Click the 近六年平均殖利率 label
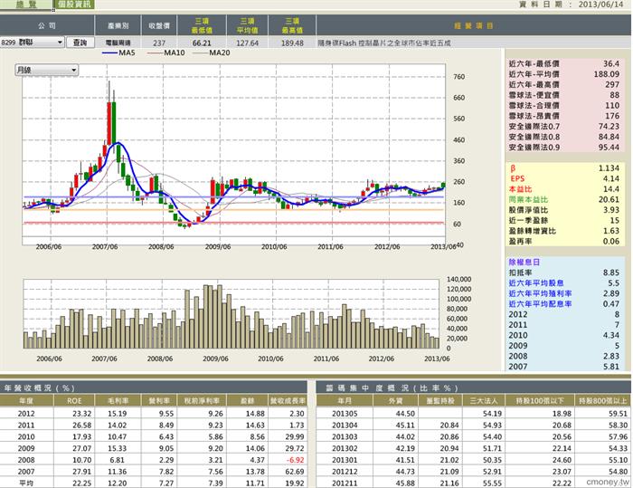 point(540,293)
